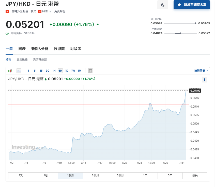
Task: Click the Hong Kong flag next to 實時外匯報價
Action: click(7, 12)
